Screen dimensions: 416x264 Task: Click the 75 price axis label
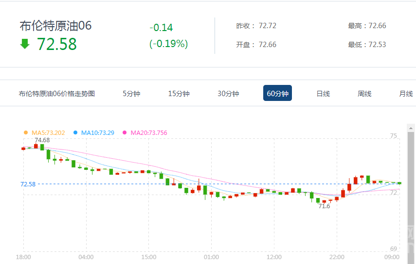(394, 136)
